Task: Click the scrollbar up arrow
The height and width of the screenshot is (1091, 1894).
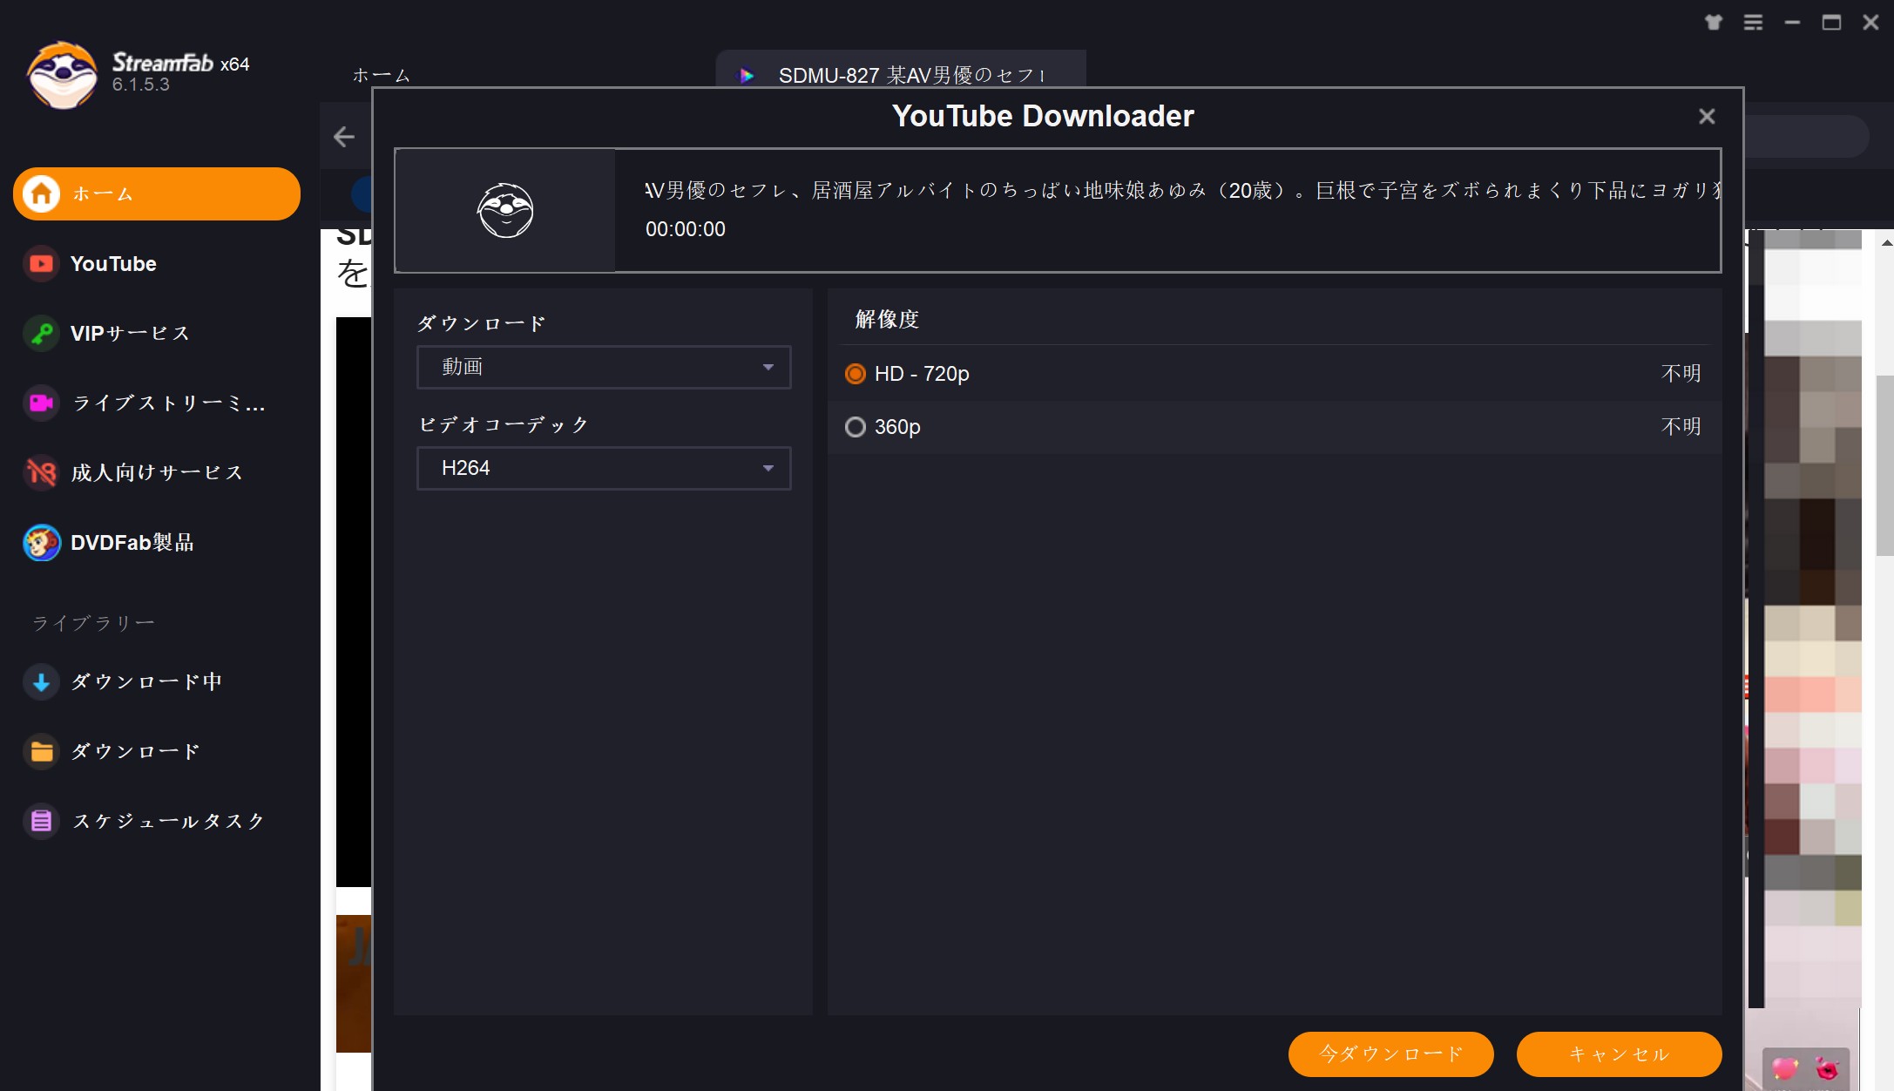Action: 1886,242
